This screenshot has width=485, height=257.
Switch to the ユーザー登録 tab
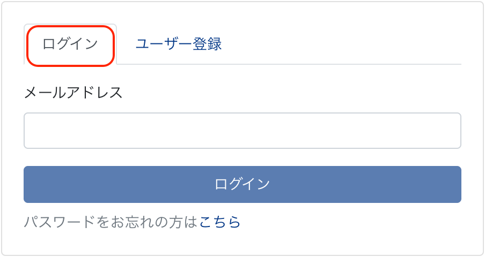tap(179, 44)
